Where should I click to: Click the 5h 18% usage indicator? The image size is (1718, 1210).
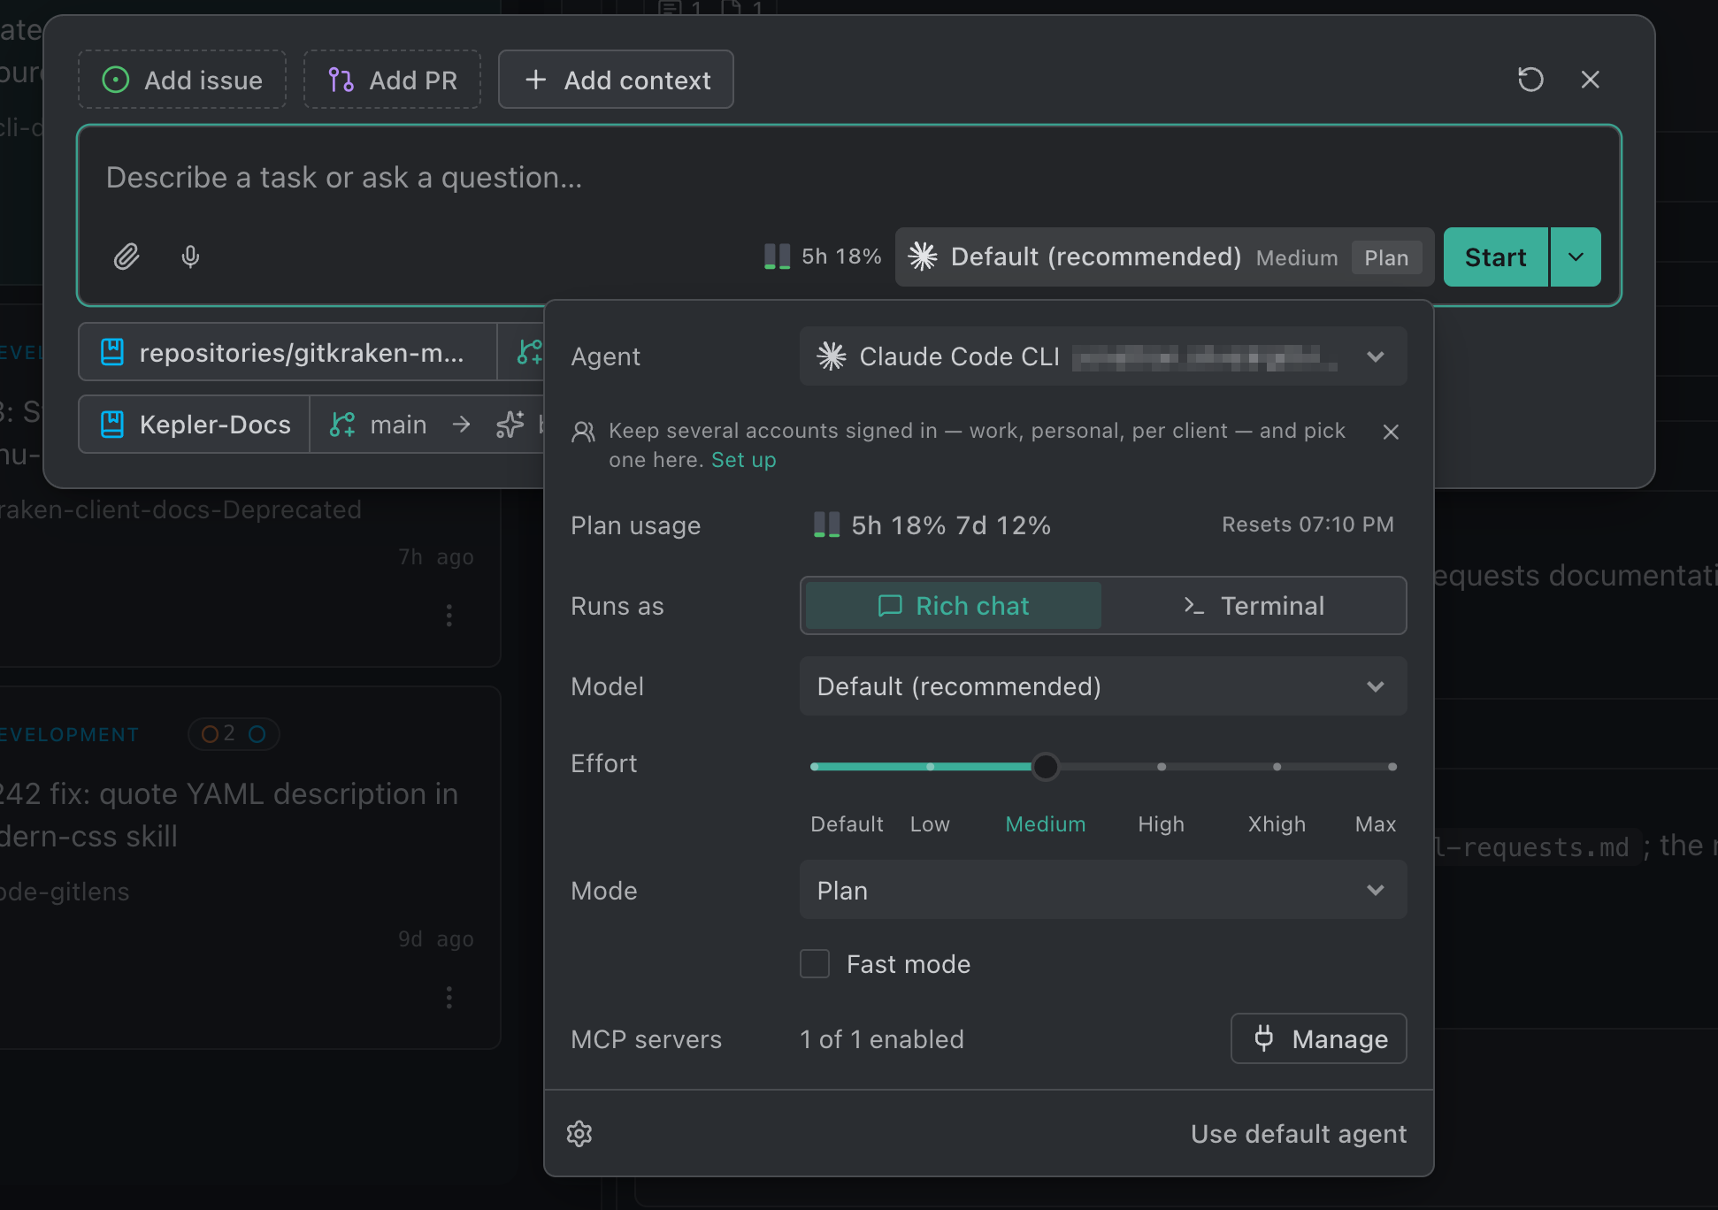click(x=823, y=257)
